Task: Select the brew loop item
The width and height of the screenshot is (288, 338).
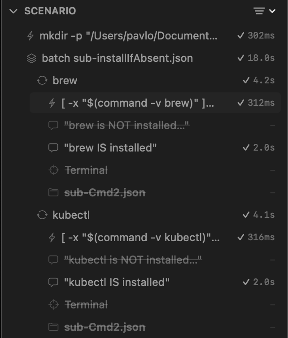Action: (65, 81)
